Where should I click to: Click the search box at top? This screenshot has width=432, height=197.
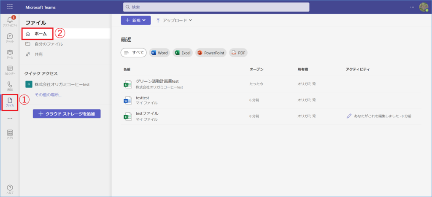[216, 7]
